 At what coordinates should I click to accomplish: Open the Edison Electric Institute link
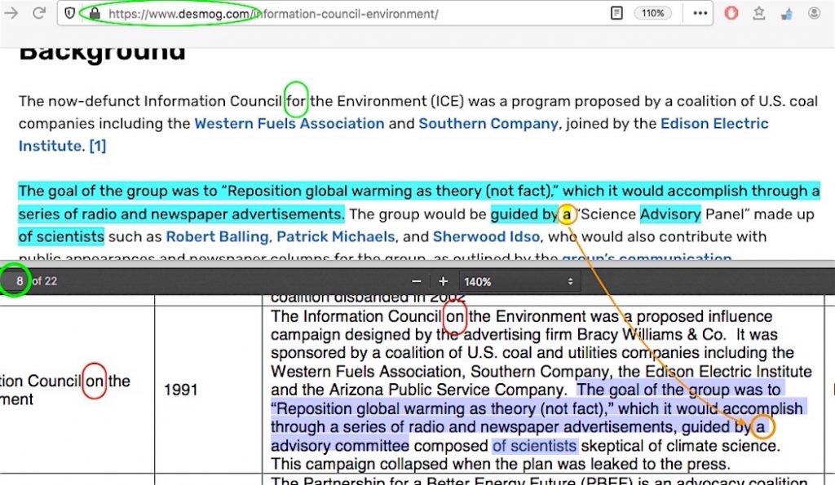point(714,124)
